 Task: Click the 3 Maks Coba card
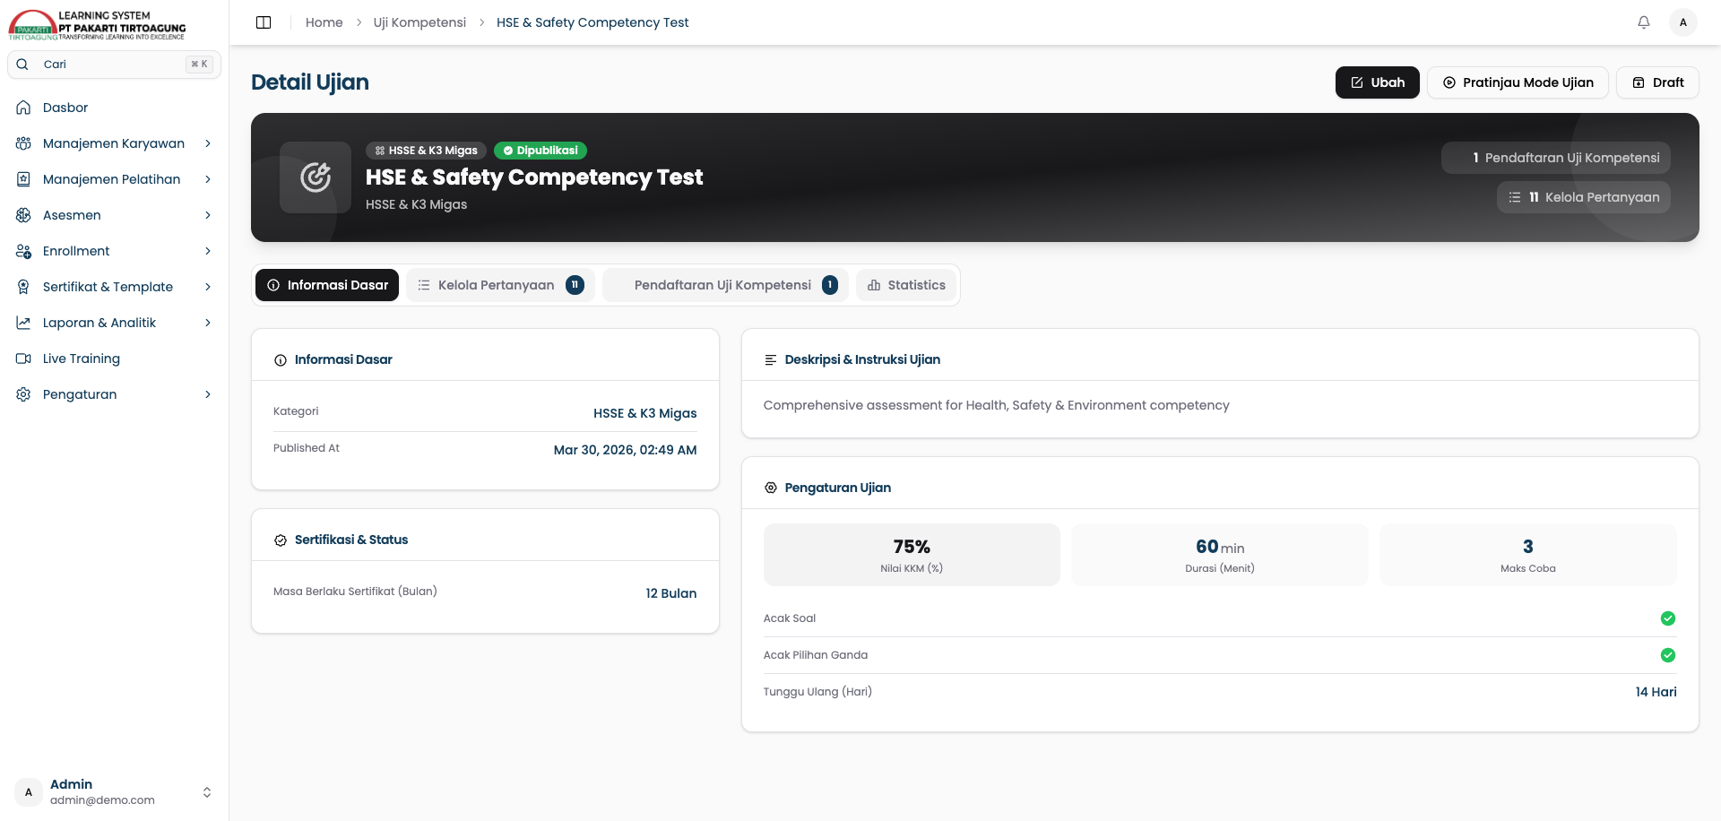(1528, 555)
